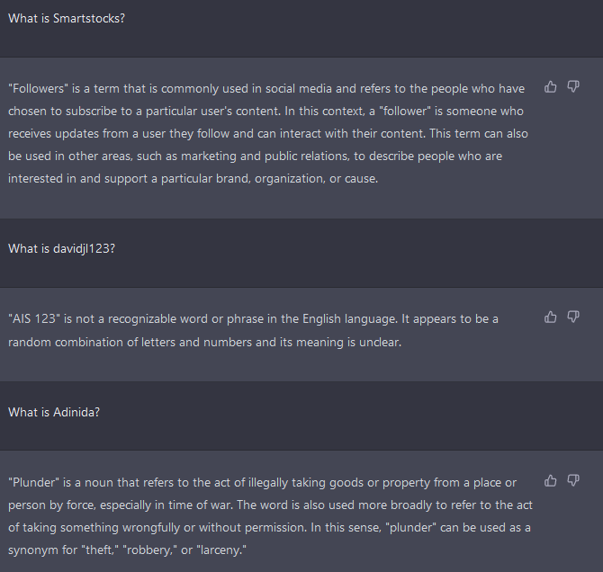Like the "AIS 123" response
This screenshot has width=603, height=572.
pos(551,317)
